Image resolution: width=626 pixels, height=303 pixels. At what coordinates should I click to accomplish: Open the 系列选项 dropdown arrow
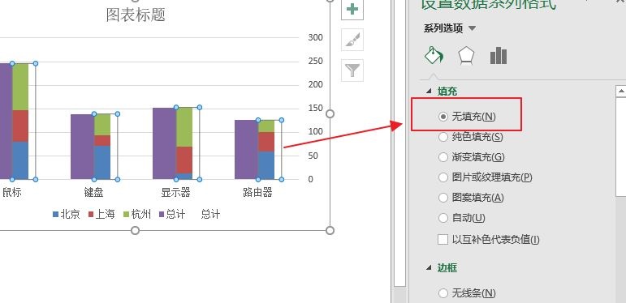pyautogui.click(x=473, y=28)
